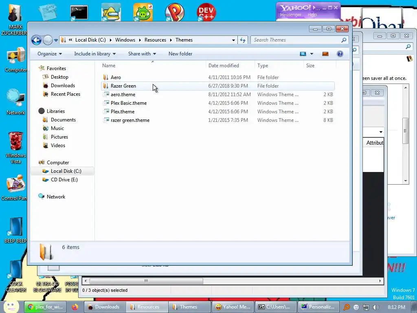Open Recycle Bin desktop icon
This screenshot has height=313, width=417.
(x=16, y=147)
